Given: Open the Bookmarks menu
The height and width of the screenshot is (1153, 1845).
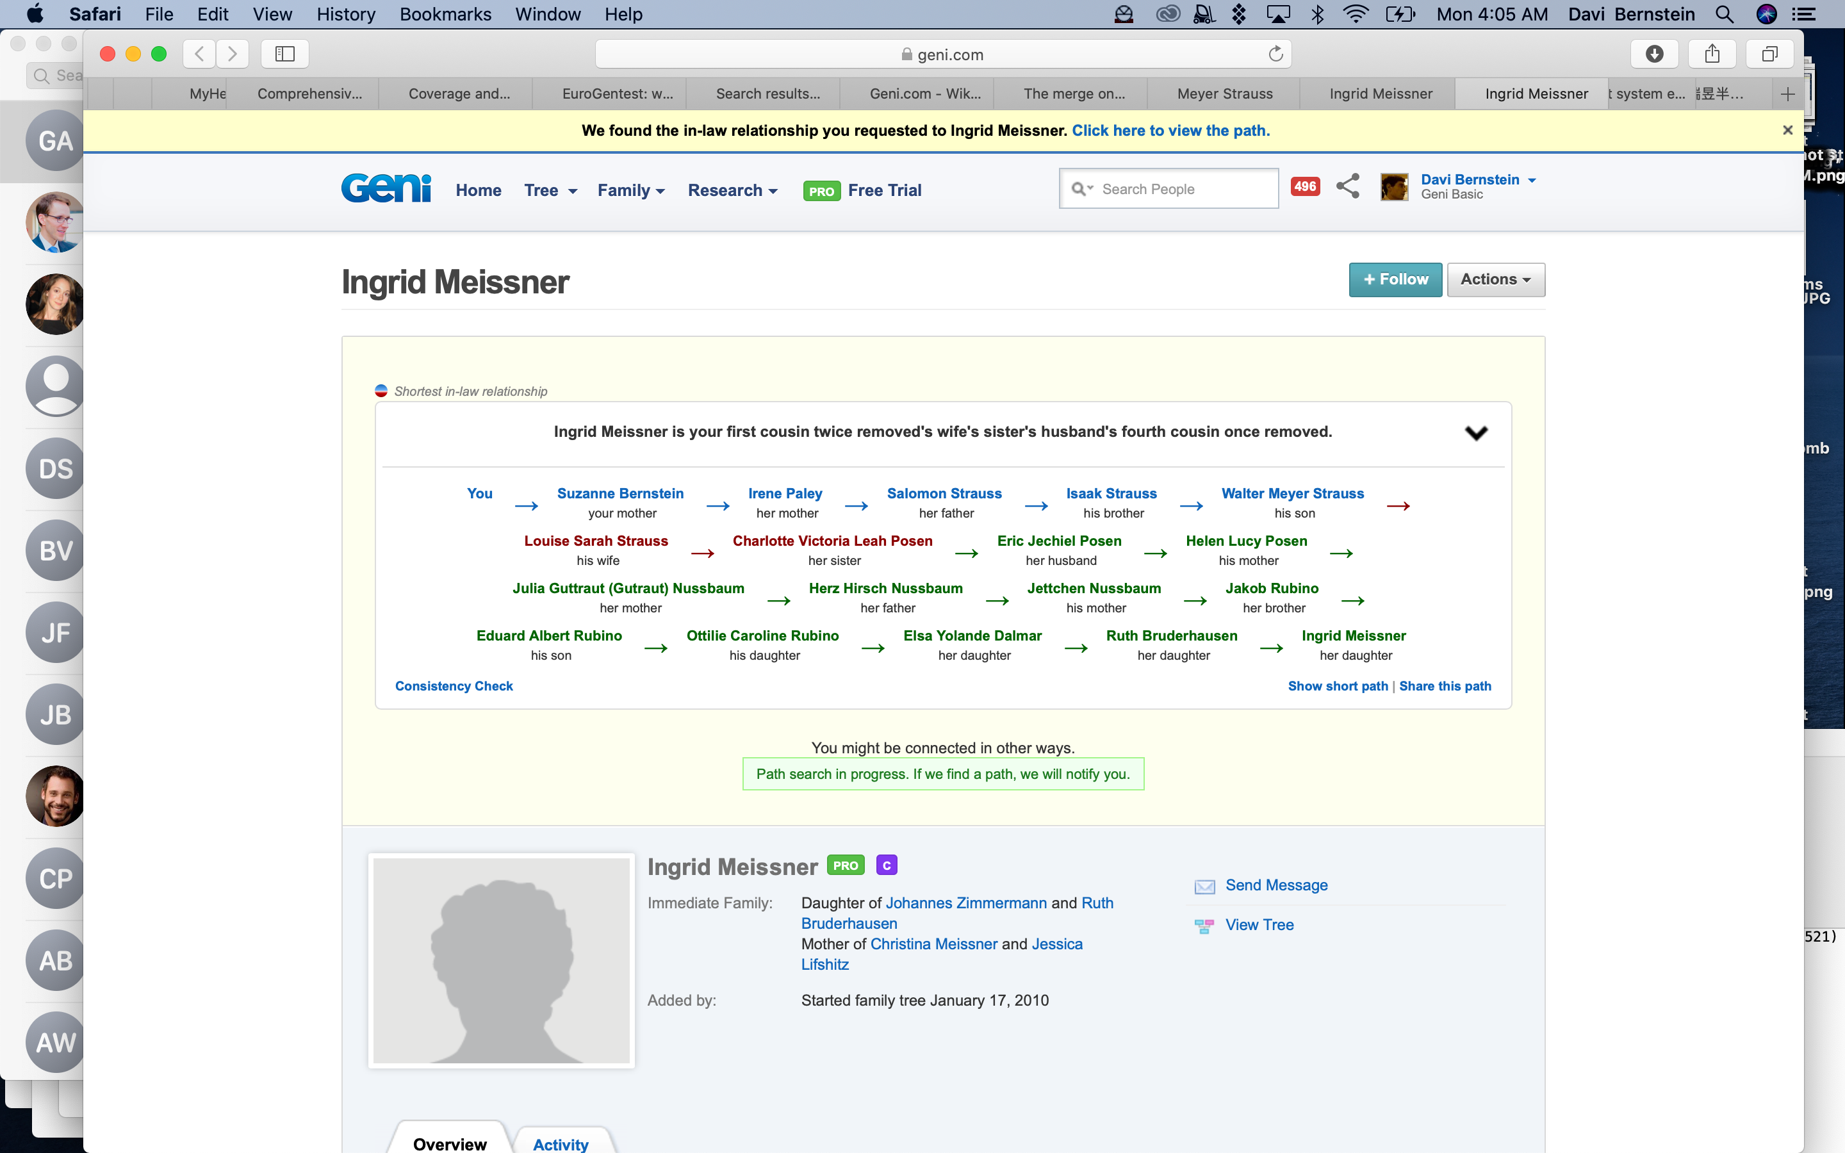Looking at the screenshot, I should pyautogui.click(x=445, y=13).
